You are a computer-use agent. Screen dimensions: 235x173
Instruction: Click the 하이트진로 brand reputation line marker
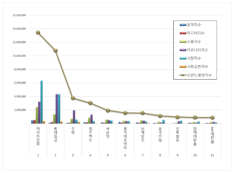point(38,32)
